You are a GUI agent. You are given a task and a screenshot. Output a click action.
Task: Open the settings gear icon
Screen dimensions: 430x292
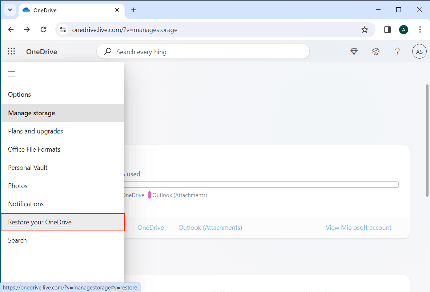tap(376, 51)
